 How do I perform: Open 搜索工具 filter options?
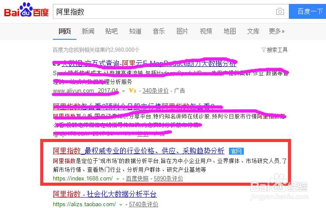pyautogui.click(x=277, y=50)
